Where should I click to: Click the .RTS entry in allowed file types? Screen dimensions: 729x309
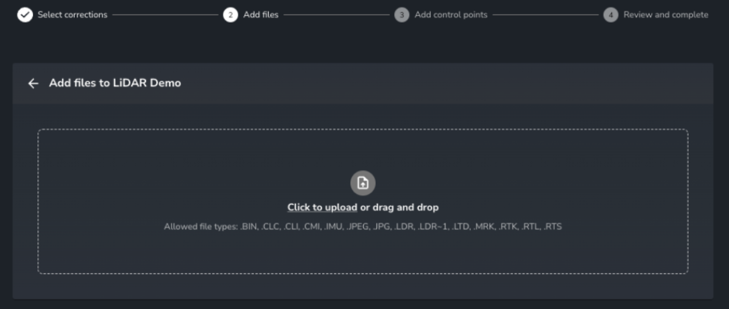[x=552, y=227]
